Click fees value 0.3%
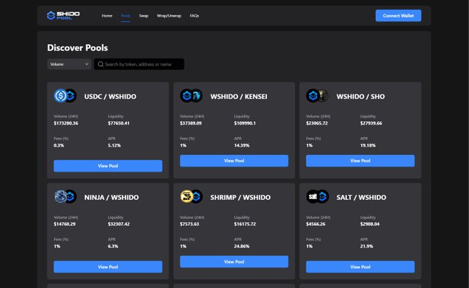 click(59, 145)
